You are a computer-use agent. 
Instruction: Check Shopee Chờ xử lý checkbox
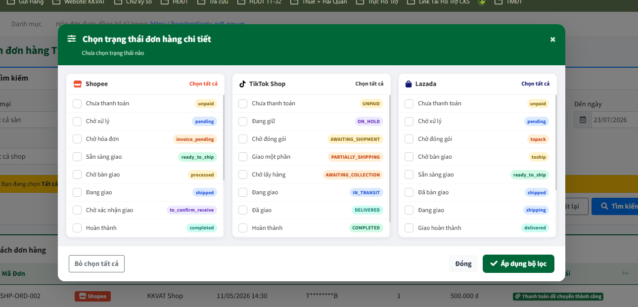point(77,122)
